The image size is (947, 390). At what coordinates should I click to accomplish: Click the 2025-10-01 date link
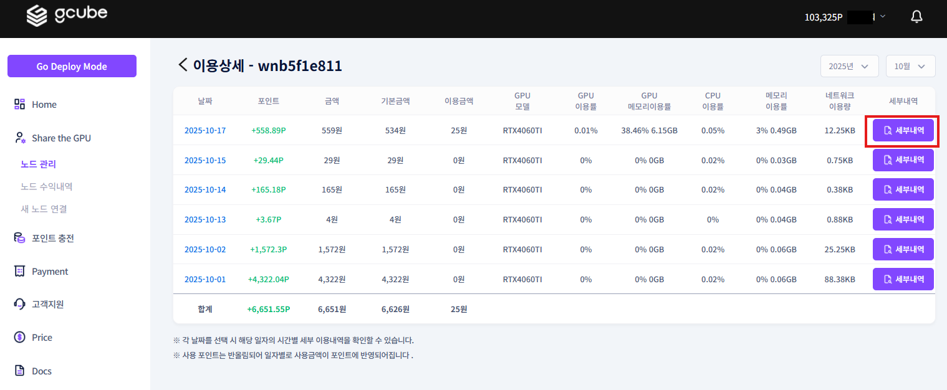204,279
